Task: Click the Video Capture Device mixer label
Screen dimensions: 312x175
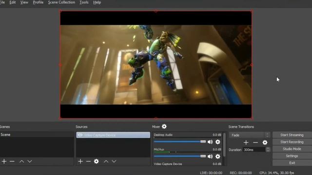Action: [x=168, y=164]
